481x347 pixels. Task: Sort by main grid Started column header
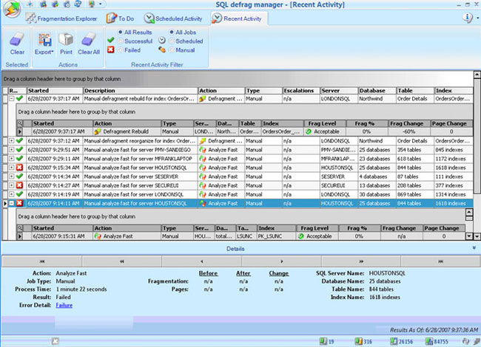pyautogui.click(x=55, y=91)
